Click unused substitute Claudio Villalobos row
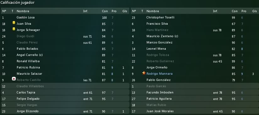 65,86
